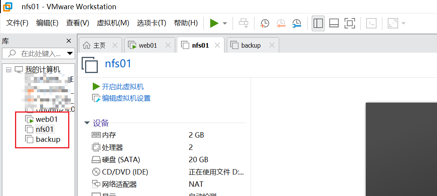The height and width of the screenshot is (196, 437).
Task: Open the 编辑(E) menu
Action: tap(47, 23)
